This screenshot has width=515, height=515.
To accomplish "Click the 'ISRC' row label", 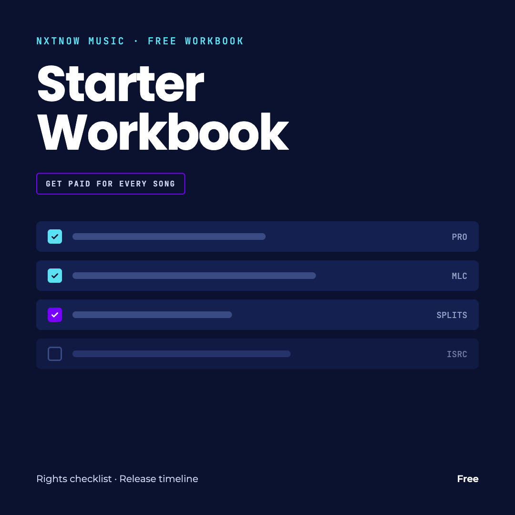I will click(x=457, y=354).
